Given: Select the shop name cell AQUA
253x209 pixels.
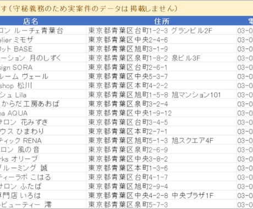Looking at the screenshot, I should 43,113.
